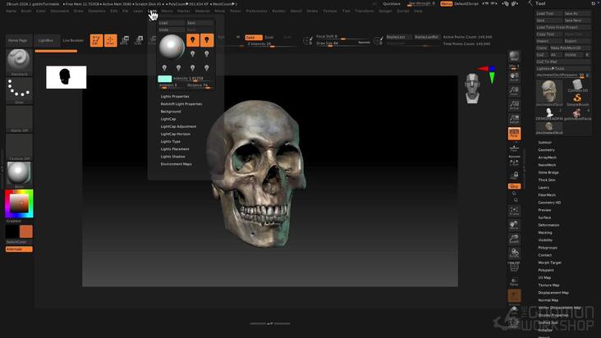Viewport: 601px width, 338px height.
Task: Open the Preferences menu
Action: (x=256, y=11)
